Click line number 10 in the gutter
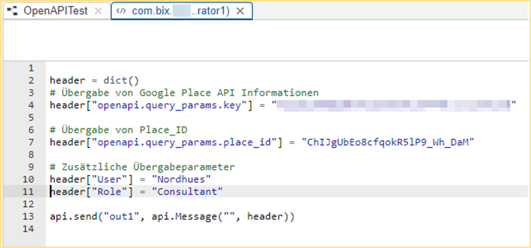The height and width of the screenshot is (248, 531). click(x=31, y=179)
